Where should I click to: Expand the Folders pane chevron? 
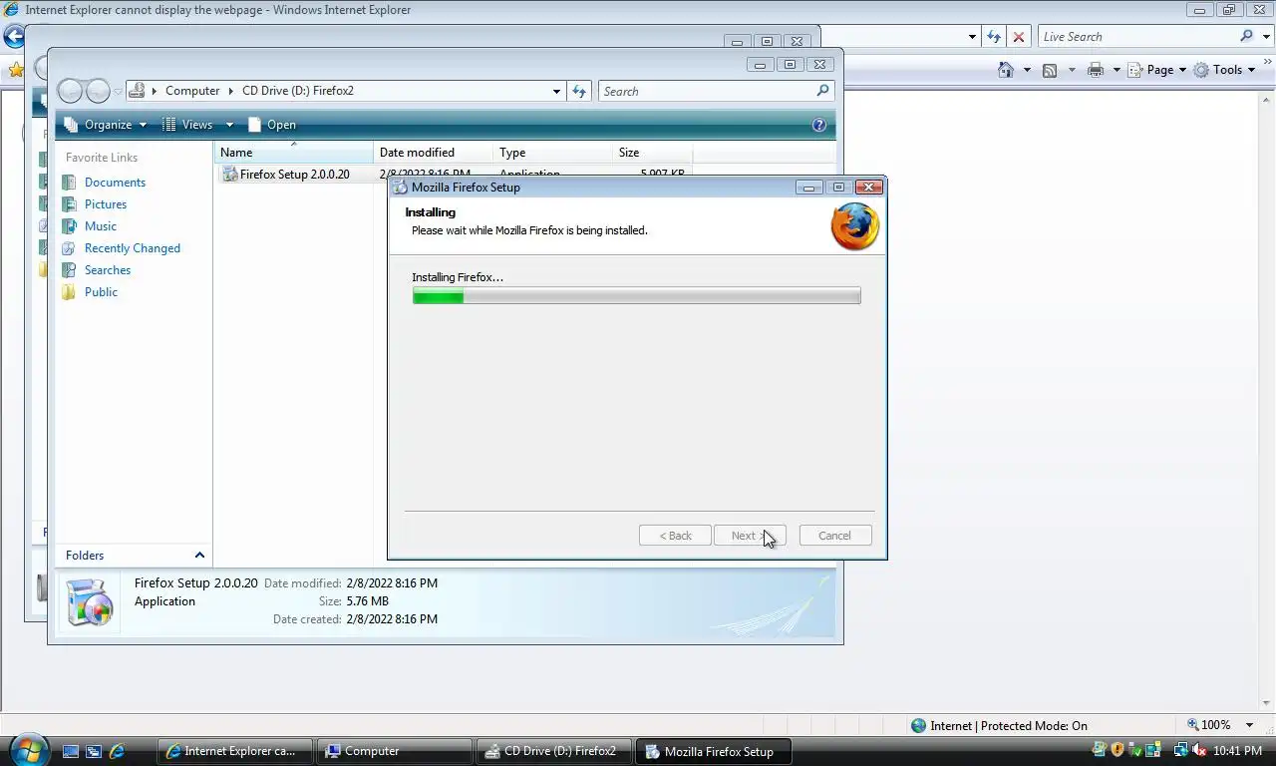click(199, 556)
